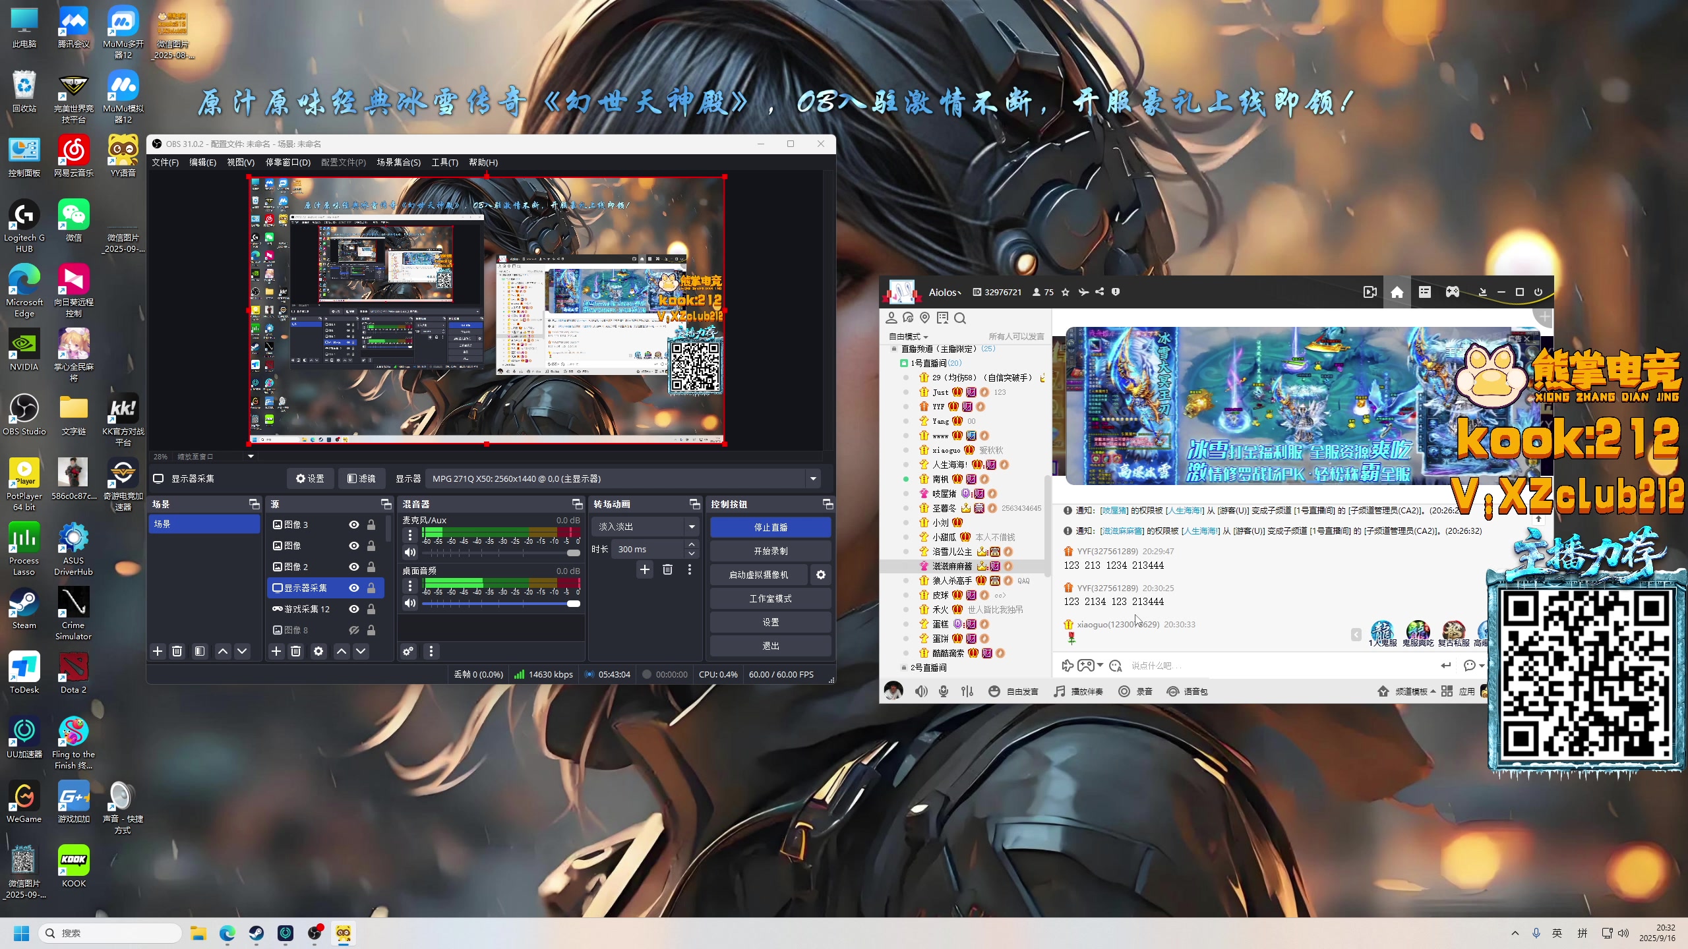Expand the 2号直播间 channel

point(904,668)
